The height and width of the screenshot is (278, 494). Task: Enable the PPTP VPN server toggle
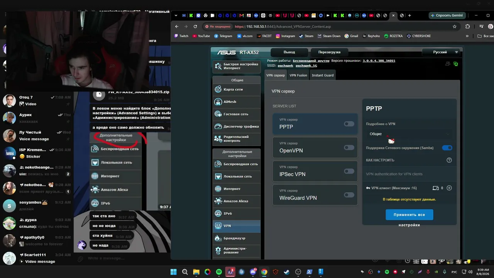(x=349, y=124)
